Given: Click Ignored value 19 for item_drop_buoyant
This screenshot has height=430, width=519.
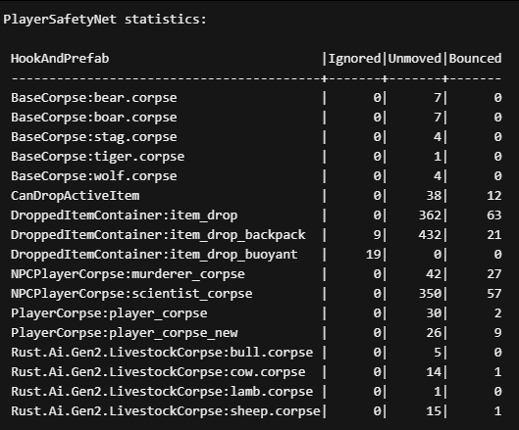Looking at the screenshot, I should tap(374, 255).
